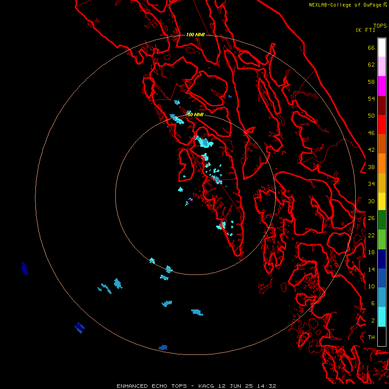Click the TOPS legend title
389x389 pixels.
380,26
